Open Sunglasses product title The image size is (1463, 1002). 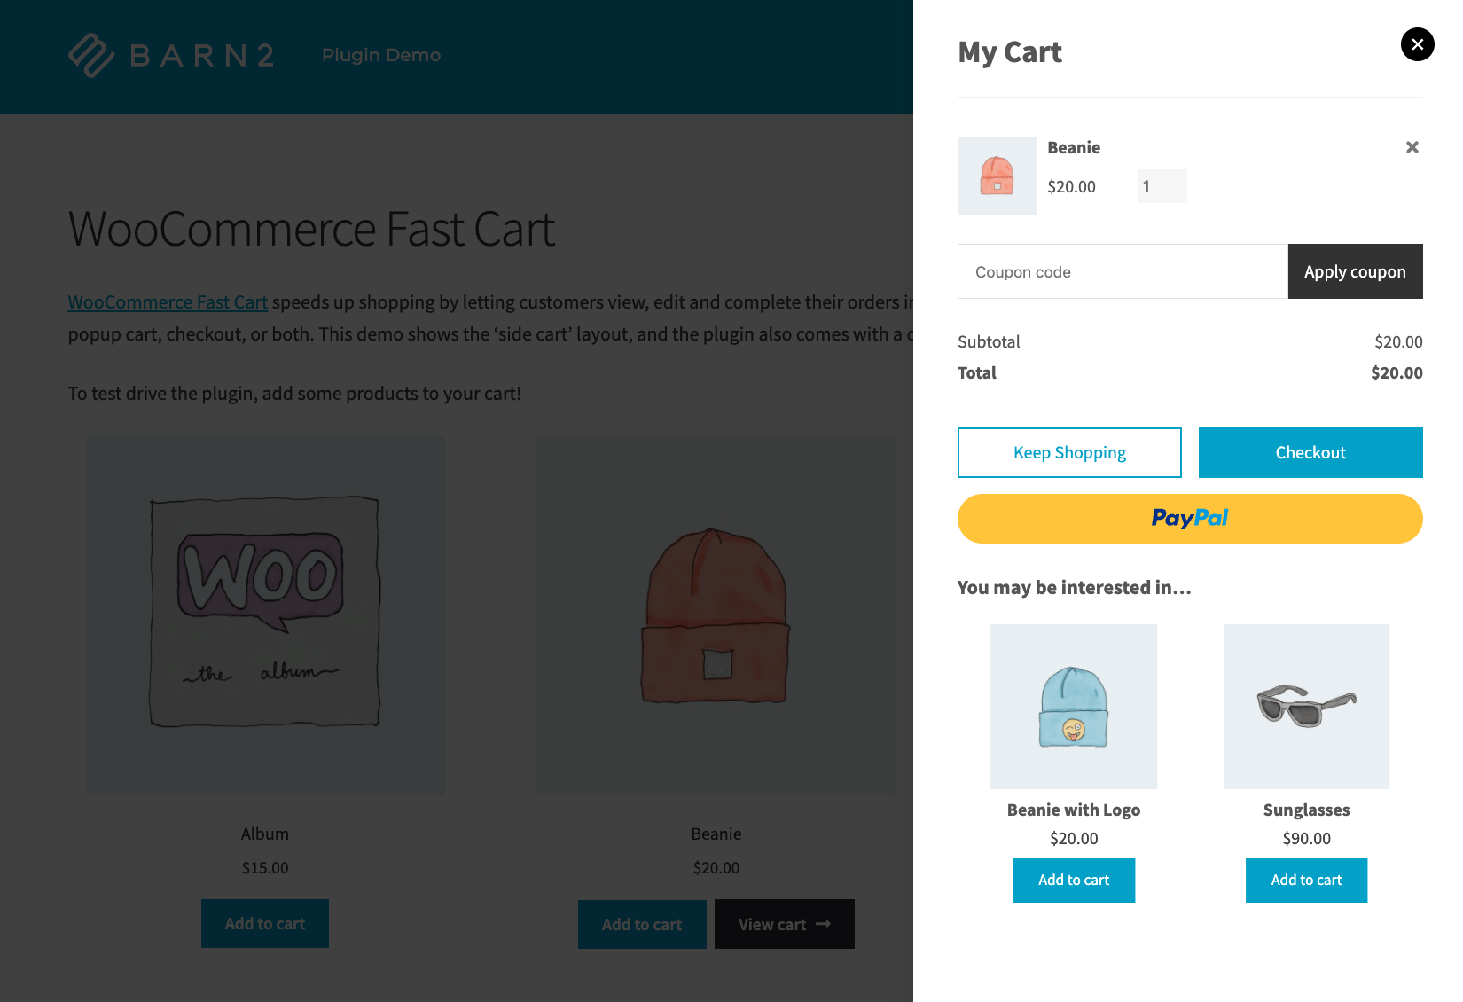(x=1306, y=810)
